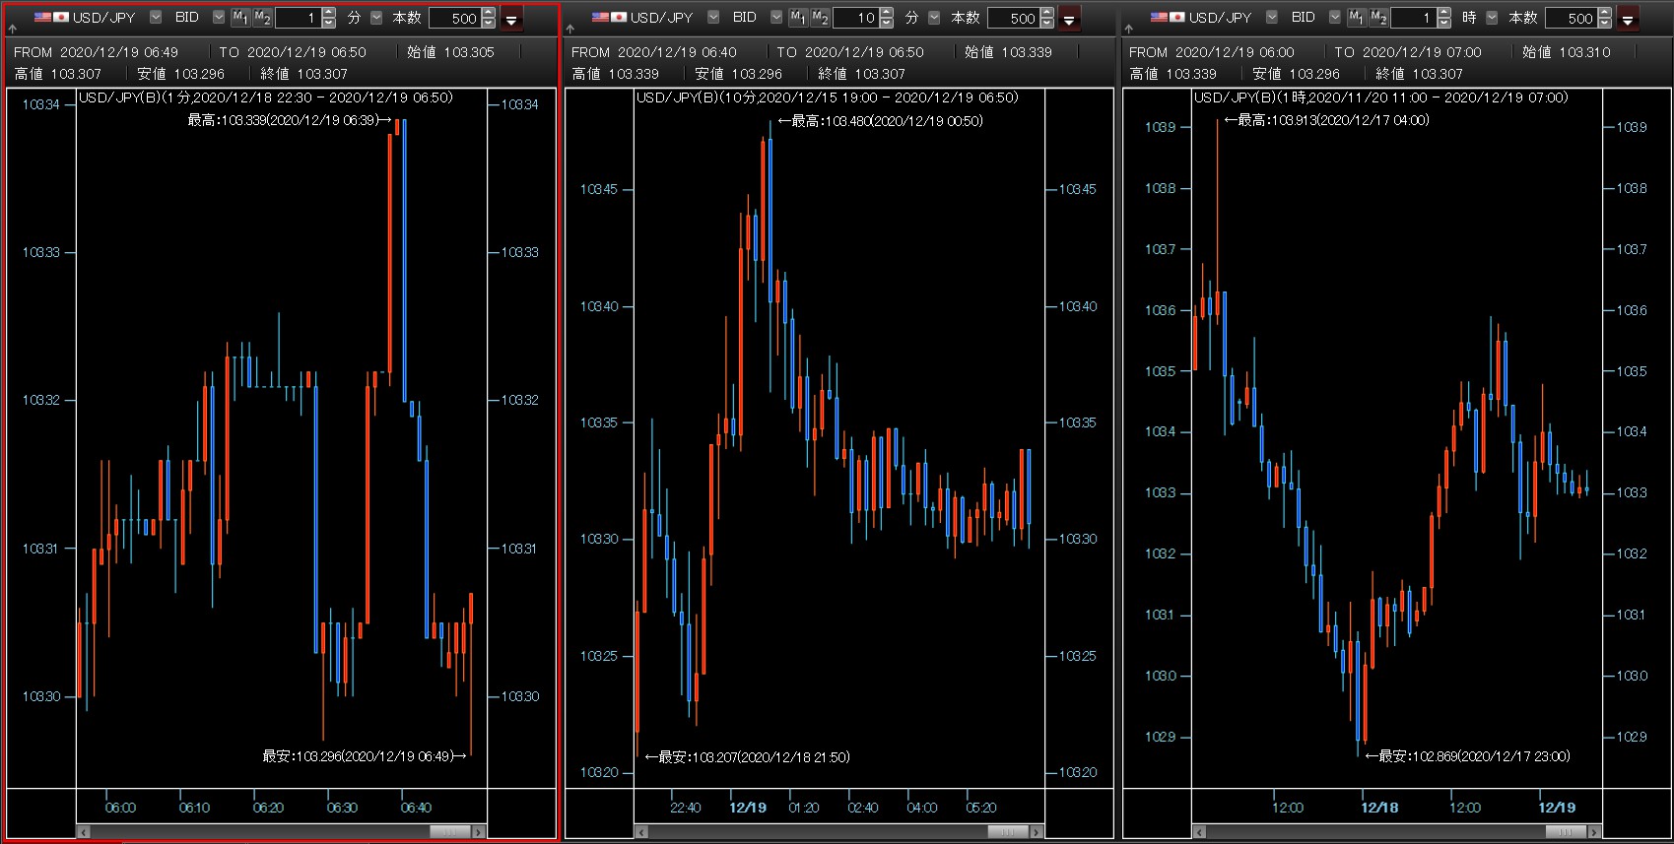Click the horizontal scrollbar thumb under the 1時 chart
Image resolution: width=1674 pixels, height=844 pixels.
pyautogui.click(x=1565, y=832)
